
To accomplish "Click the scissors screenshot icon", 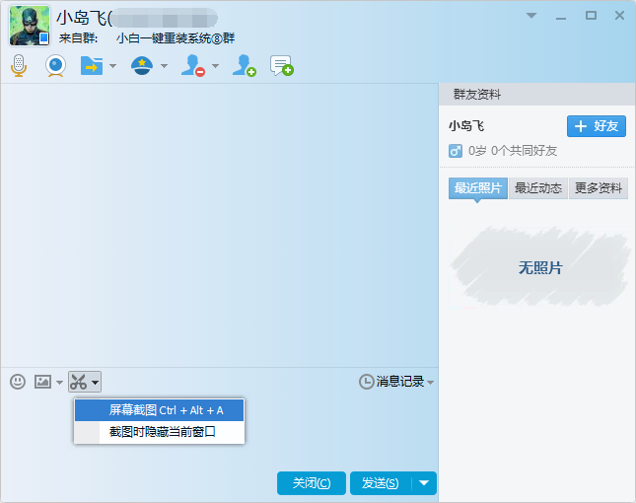I will (x=79, y=382).
